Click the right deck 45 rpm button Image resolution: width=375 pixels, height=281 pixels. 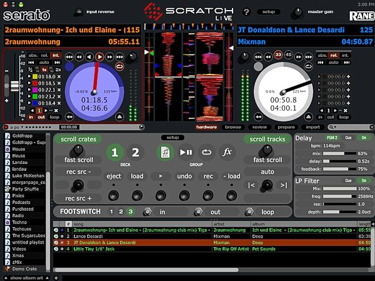tap(288, 55)
